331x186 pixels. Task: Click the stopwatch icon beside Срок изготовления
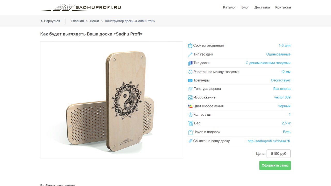[190, 46]
